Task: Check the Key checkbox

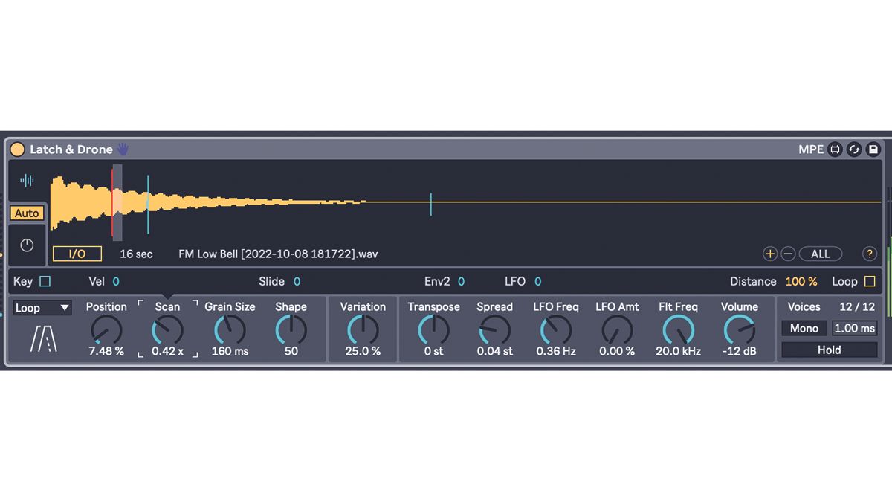Action: [43, 281]
